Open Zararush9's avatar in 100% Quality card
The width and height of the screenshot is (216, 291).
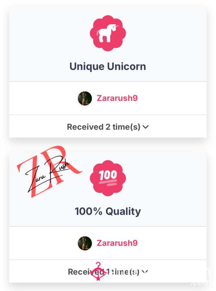click(x=85, y=243)
